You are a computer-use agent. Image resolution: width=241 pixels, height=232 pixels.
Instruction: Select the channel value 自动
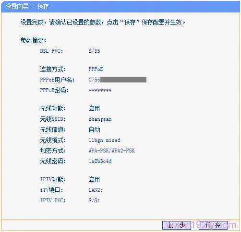(95, 130)
